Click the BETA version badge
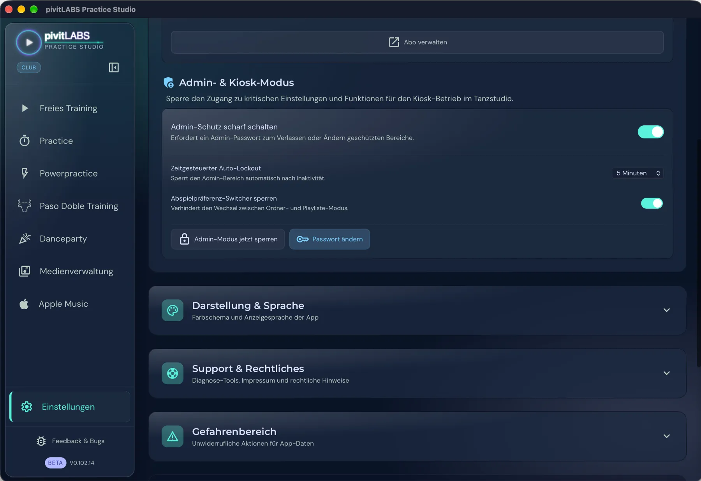This screenshot has width=701, height=481. tap(55, 463)
